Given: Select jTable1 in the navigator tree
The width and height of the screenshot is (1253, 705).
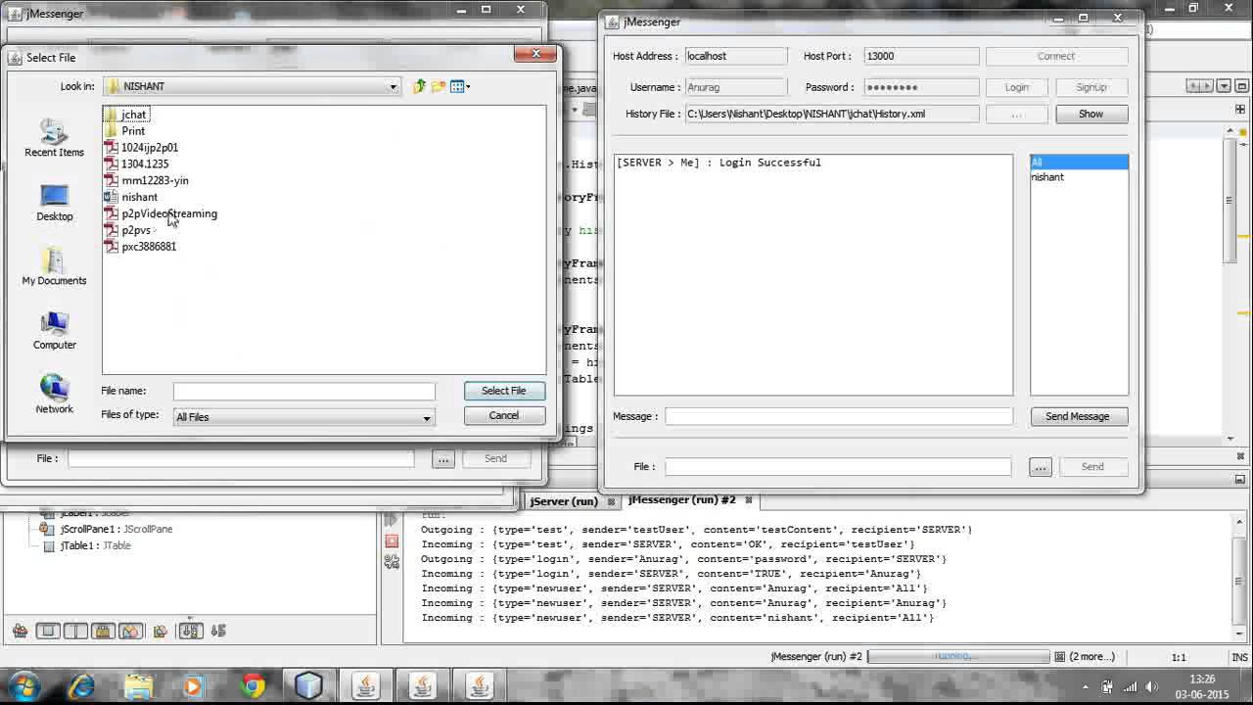Looking at the screenshot, I should [86, 545].
